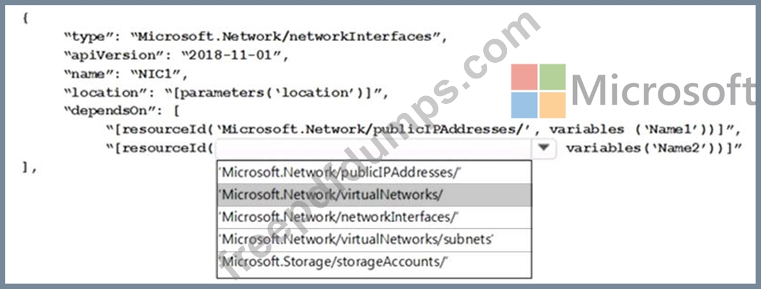Click the red square of Microsoft logo
761x289 pixels.
point(524,77)
